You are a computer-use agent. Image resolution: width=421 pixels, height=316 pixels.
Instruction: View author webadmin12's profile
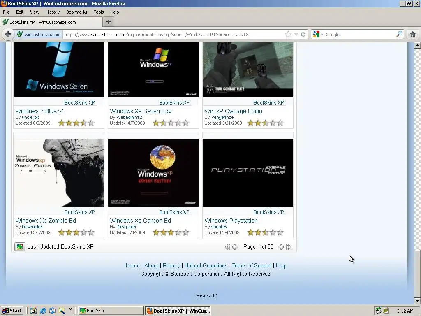[129, 117]
